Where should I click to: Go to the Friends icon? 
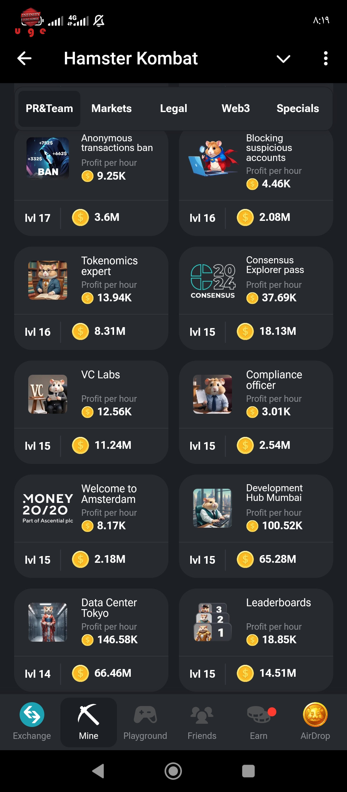click(x=202, y=715)
